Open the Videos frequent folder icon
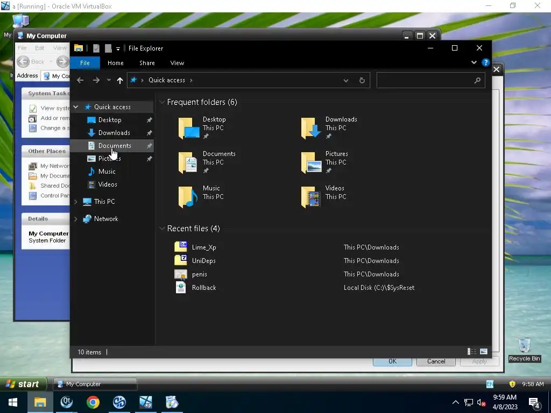 311,197
